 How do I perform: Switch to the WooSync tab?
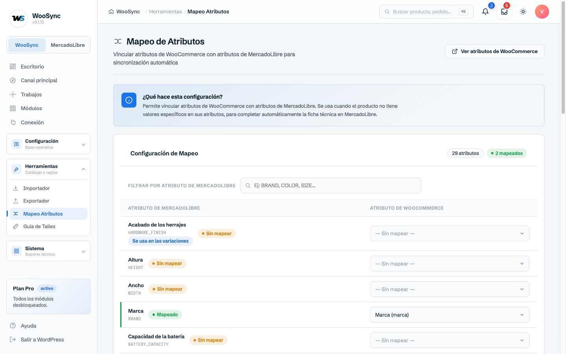27,45
